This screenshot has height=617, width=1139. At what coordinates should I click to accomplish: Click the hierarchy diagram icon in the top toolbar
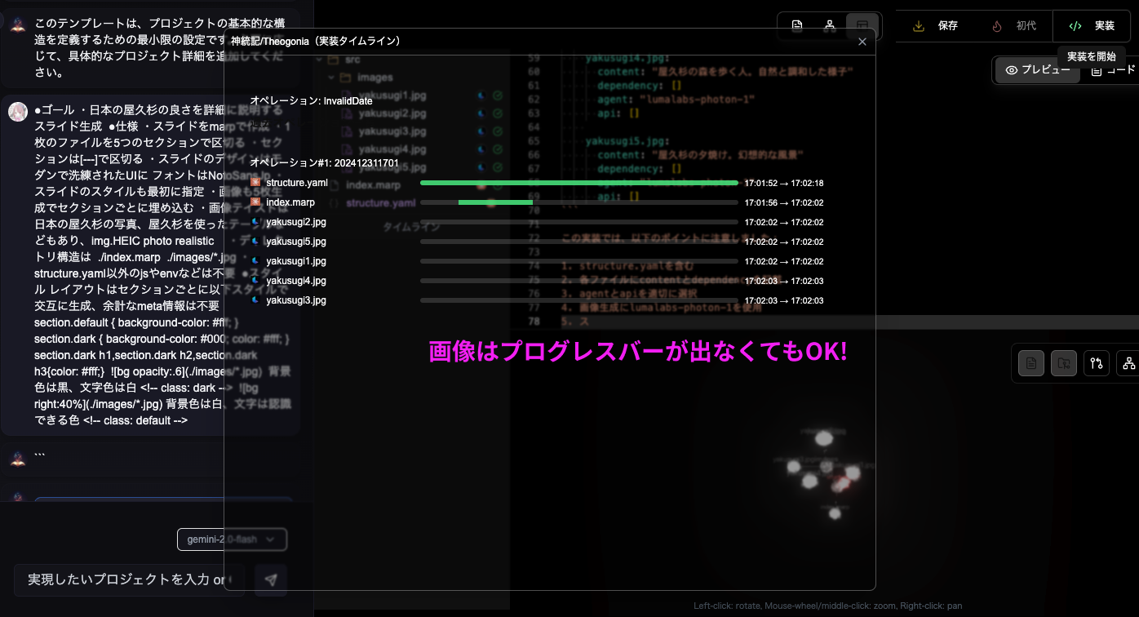(830, 25)
